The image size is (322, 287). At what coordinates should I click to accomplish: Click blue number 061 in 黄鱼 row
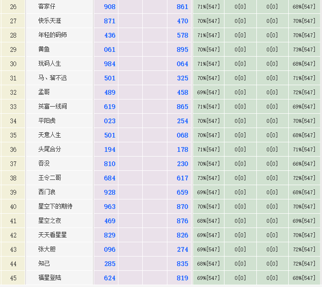109,49
